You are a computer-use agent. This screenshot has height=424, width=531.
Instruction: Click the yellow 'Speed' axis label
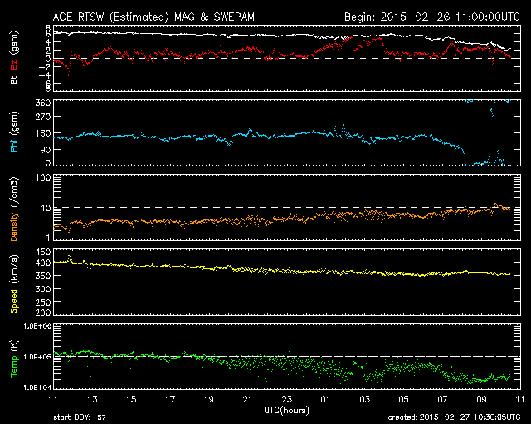14,301
